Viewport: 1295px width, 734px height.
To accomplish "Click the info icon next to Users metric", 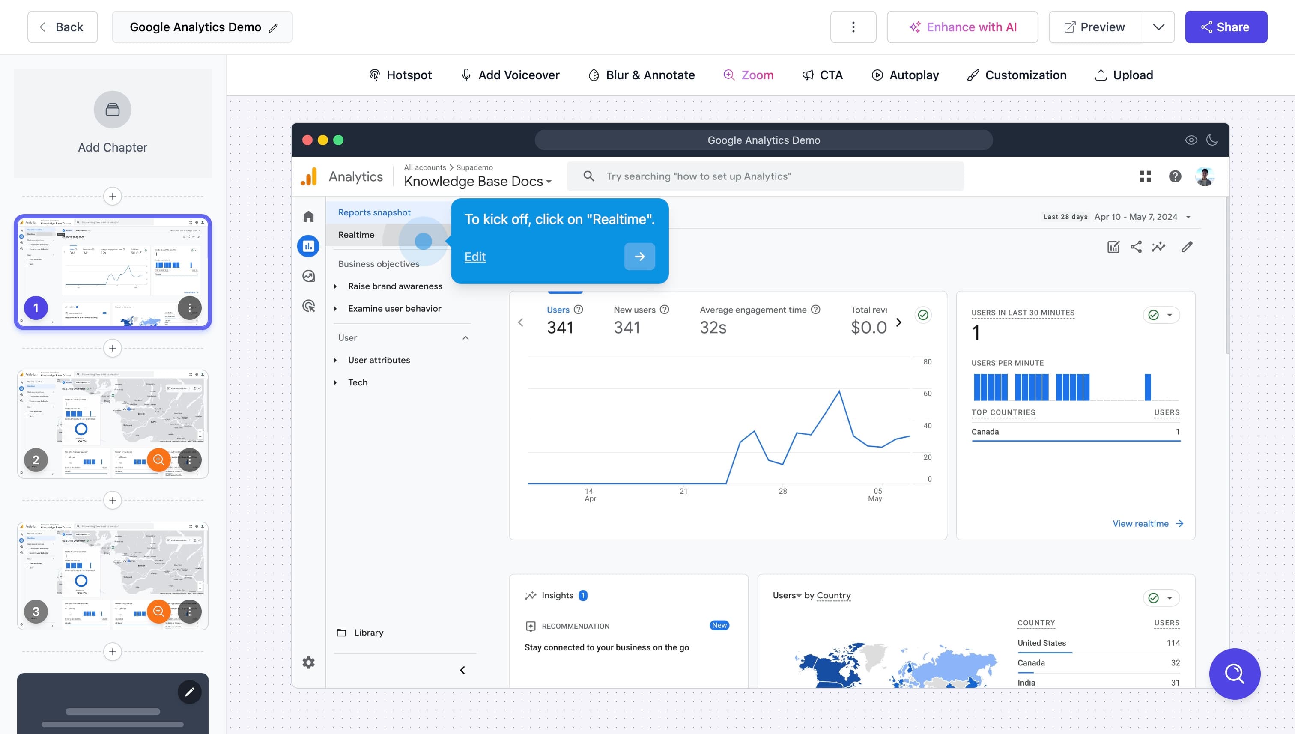I will pyautogui.click(x=579, y=310).
